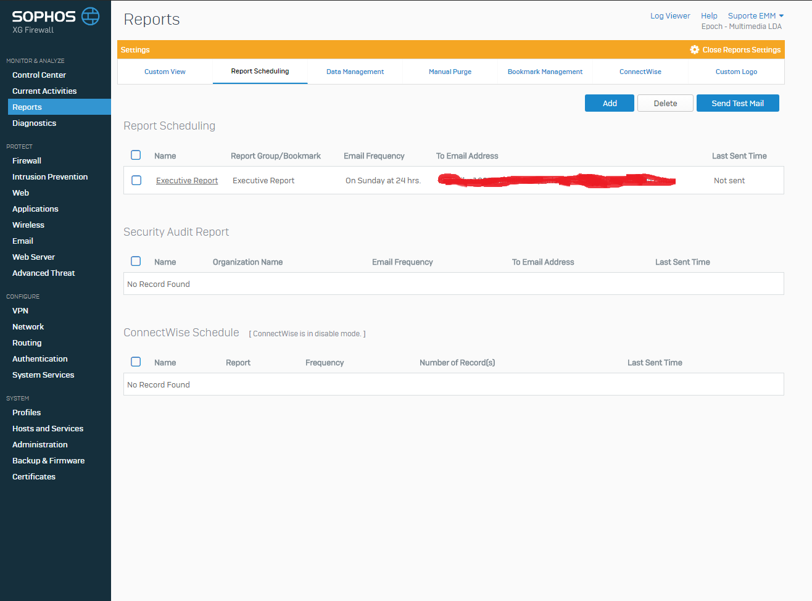Open Network in the sidebar
The width and height of the screenshot is (812, 601).
click(x=28, y=326)
